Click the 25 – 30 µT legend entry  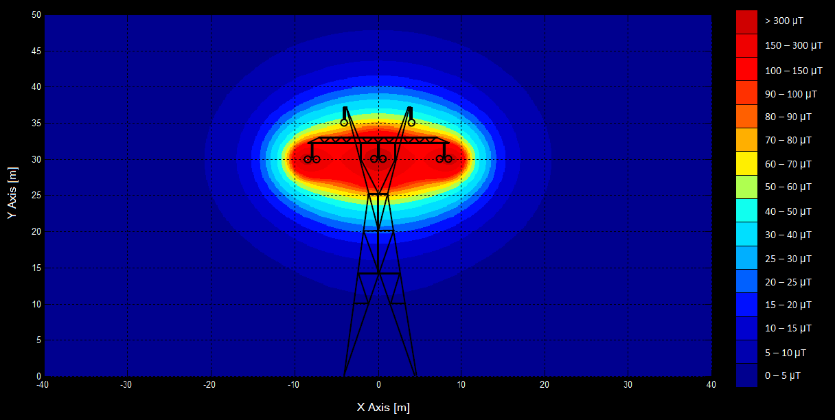[747, 258]
